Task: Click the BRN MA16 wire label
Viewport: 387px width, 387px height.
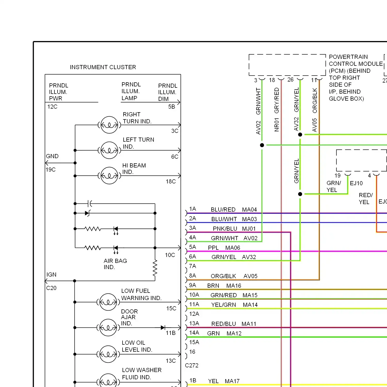Action: [x=224, y=286]
